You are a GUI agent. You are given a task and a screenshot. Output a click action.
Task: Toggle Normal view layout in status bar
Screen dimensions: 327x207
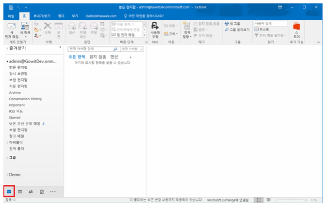(259, 199)
